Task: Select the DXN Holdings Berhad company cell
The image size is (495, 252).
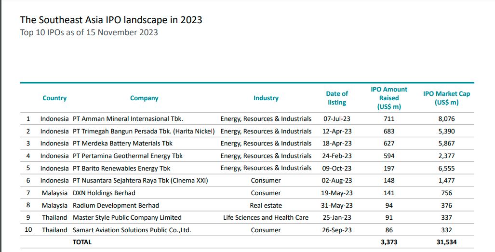Action: pyautogui.click(x=104, y=193)
